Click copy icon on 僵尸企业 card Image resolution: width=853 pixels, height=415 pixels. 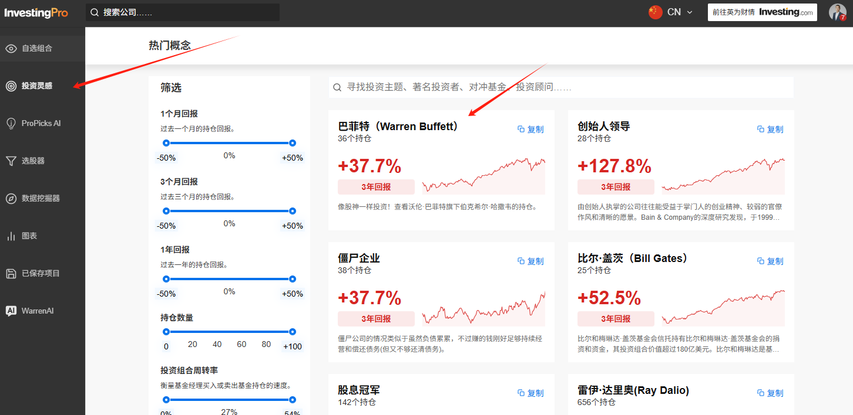click(520, 261)
